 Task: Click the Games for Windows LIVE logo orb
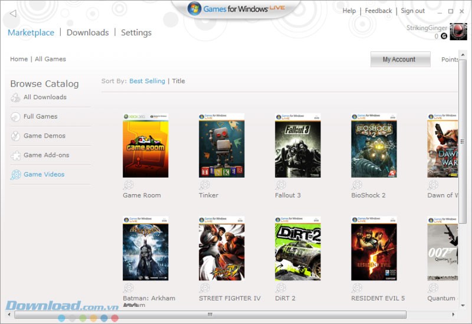pos(195,8)
